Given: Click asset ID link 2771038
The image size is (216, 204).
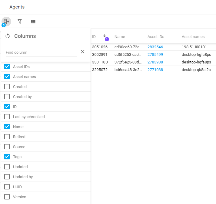Looking at the screenshot, I should [155, 70].
